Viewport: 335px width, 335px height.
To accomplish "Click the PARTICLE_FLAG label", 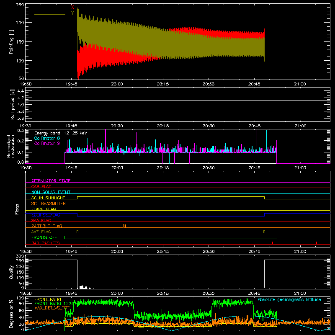I will 47,226.
